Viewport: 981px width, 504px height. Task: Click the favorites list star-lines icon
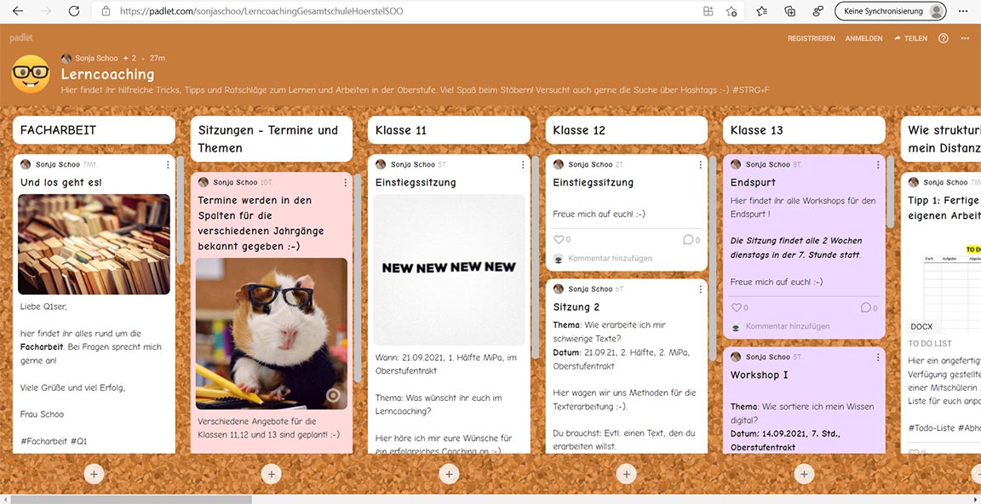761,11
